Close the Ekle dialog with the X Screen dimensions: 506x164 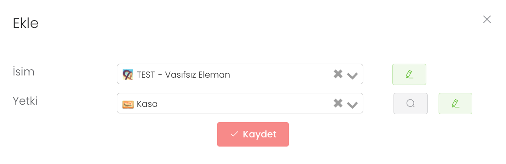click(487, 19)
